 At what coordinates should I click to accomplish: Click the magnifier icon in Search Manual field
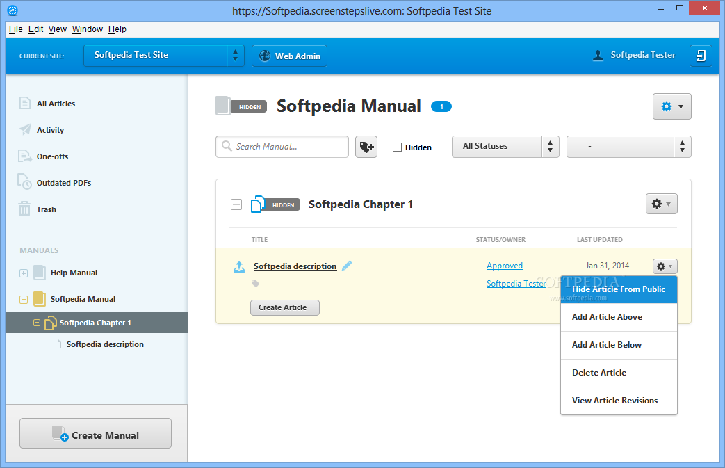coord(227,146)
